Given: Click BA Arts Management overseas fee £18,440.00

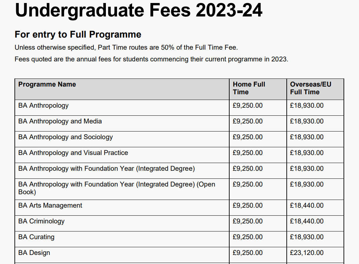Looking at the screenshot, I should pyautogui.click(x=307, y=206).
